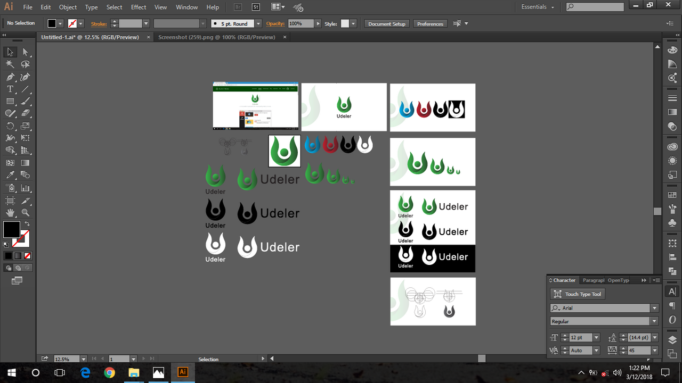The width and height of the screenshot is (682, 383).
Task: Open the Brushes panel icon
Action: coord(672,209)
